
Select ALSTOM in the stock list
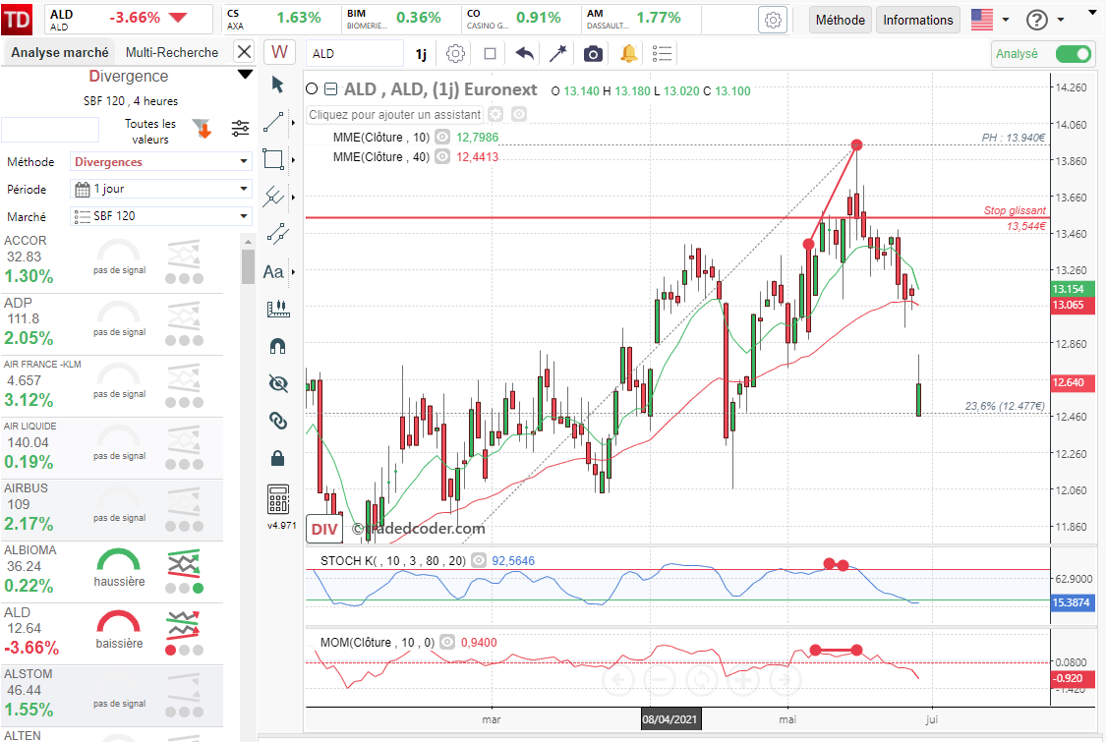click(111, 696)
